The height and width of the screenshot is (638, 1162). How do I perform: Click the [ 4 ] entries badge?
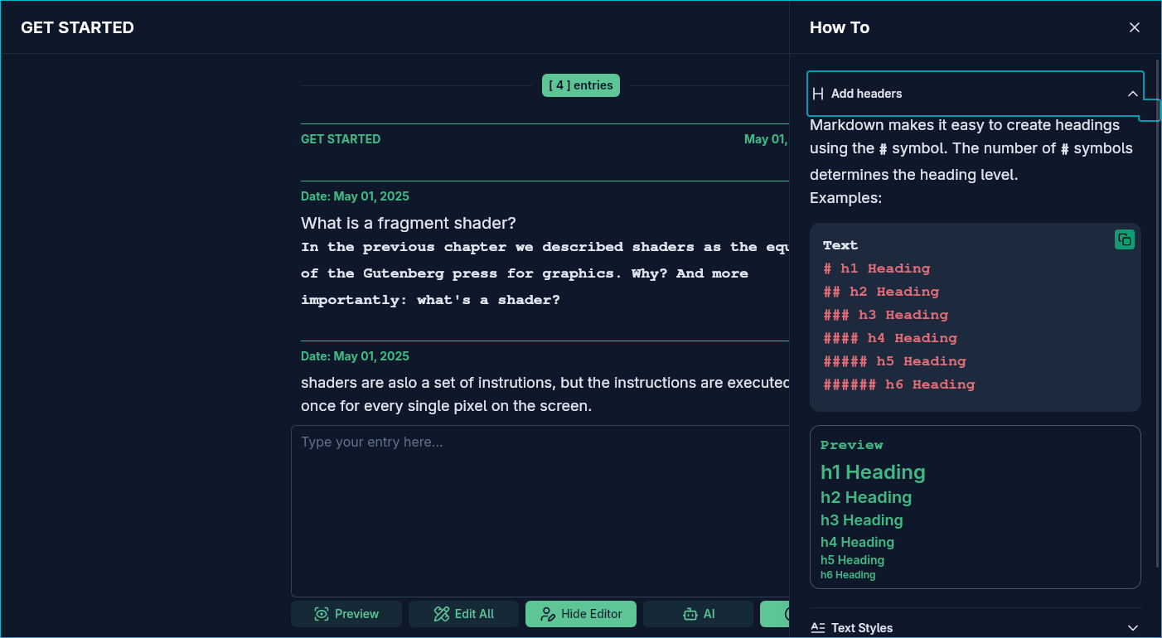[x=581, y=85]
